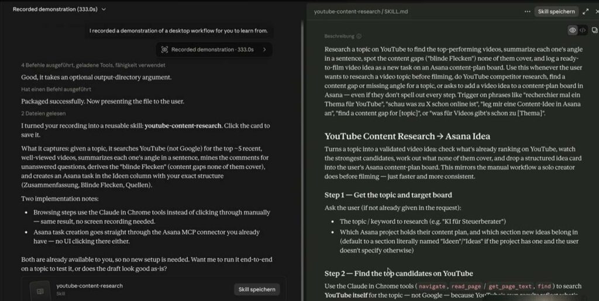
Task: Expand '4 Befehle ausgeführt' tool details
Action: 93,65
